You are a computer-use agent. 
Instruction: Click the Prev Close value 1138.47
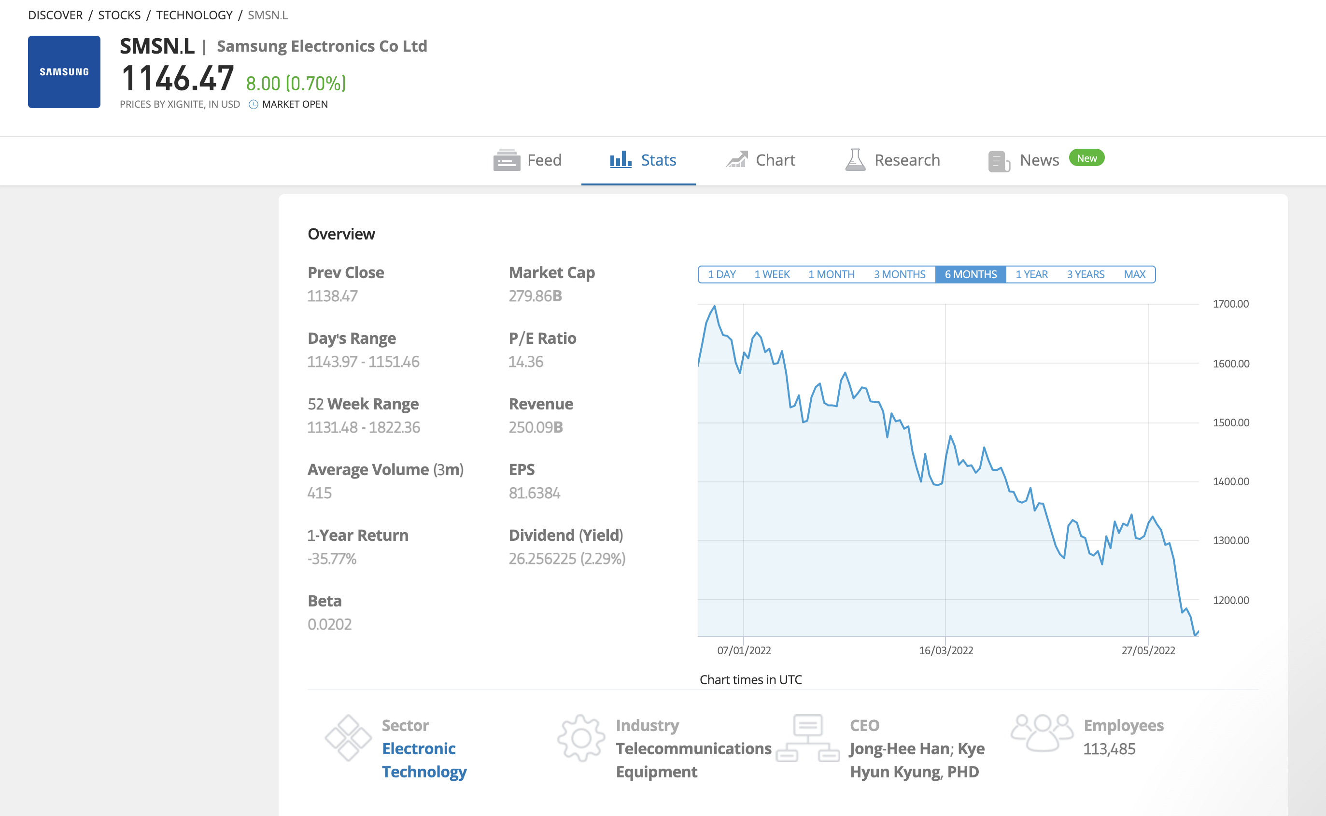(332, 296)
